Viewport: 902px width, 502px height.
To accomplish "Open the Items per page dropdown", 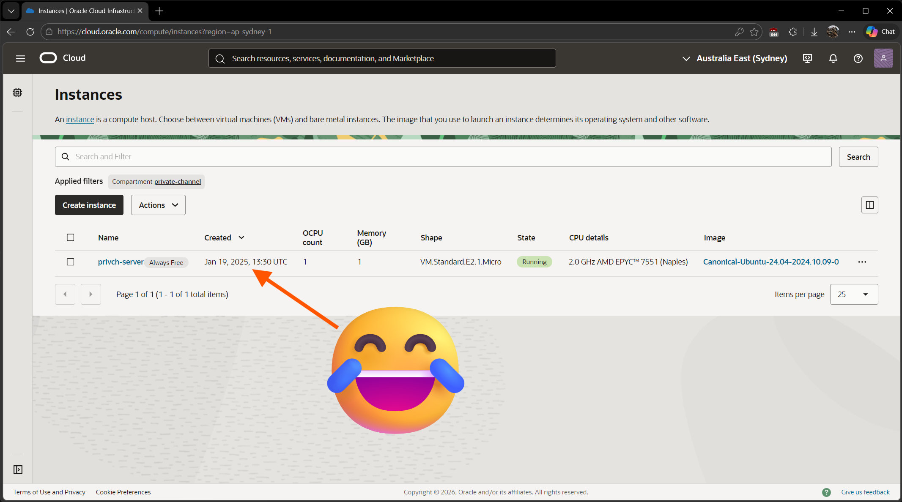I will point(854,294).
